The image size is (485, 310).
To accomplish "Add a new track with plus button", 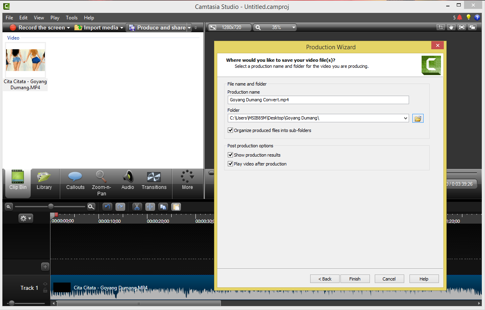I will pos(45,267).
